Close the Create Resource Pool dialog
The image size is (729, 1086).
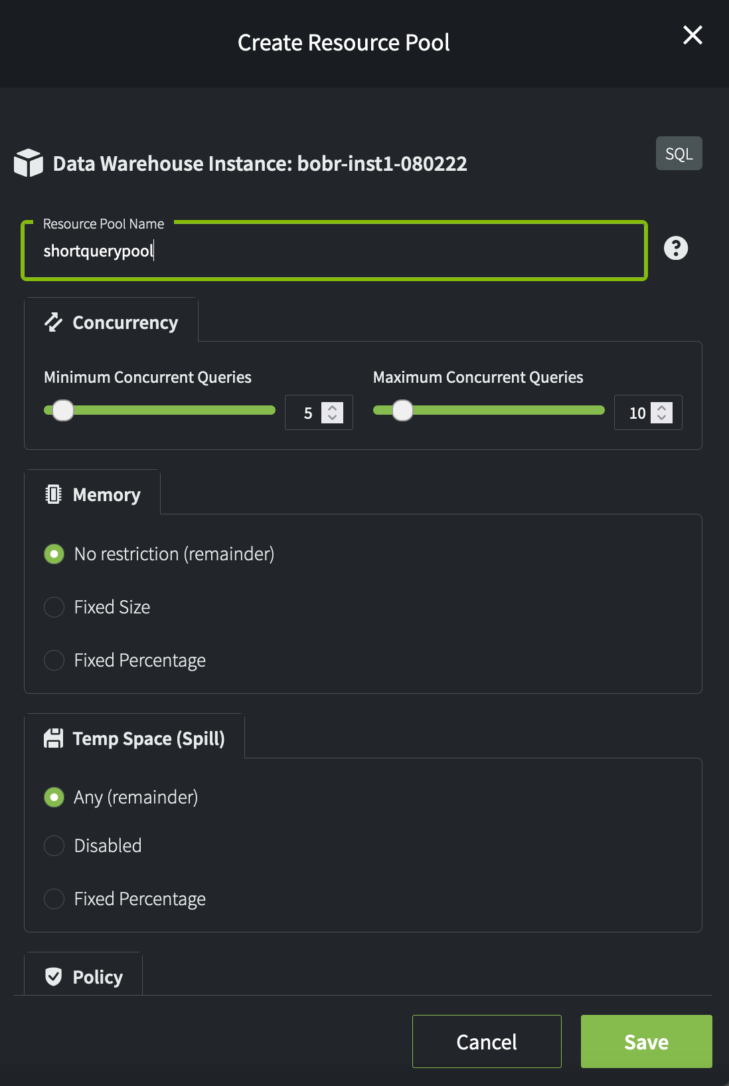(692, 36)
